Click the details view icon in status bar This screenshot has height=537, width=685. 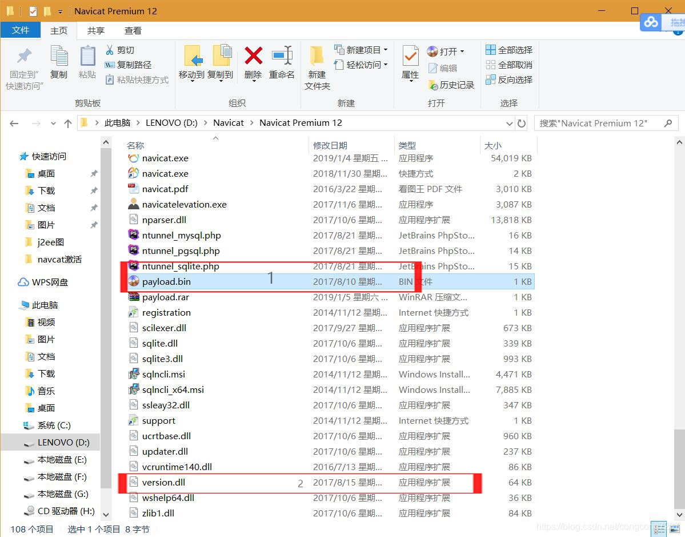coord(659,529)
